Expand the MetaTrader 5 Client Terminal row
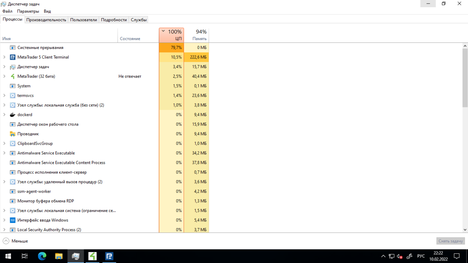 4,57
